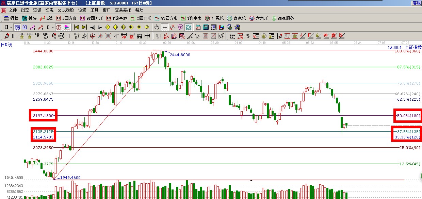This screenshot has height=199, width=422.
Task: Click the save floppy disk icon
Action: point(222,27)
